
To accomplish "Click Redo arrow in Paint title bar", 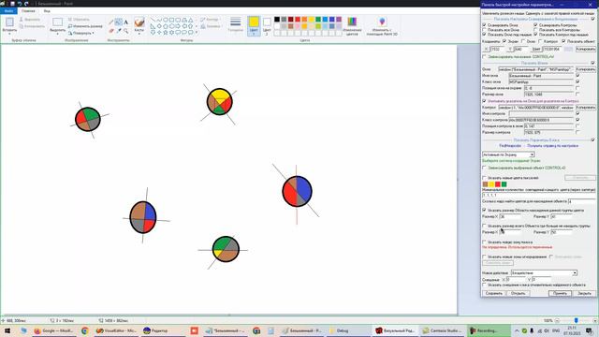I will click(x=26, y=4).
